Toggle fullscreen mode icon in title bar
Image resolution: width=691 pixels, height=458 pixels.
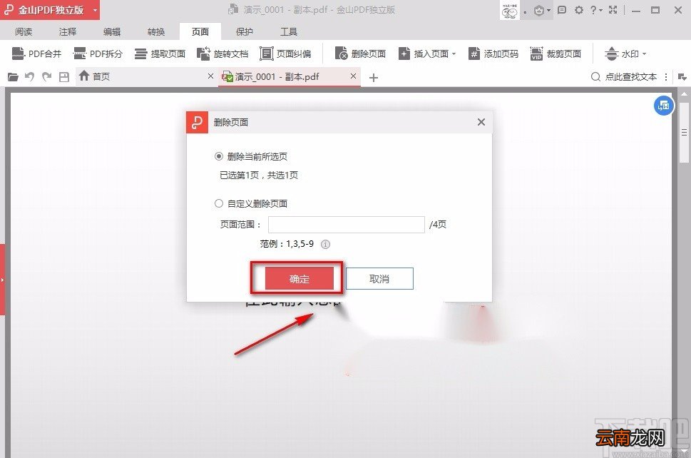[613, 10]
